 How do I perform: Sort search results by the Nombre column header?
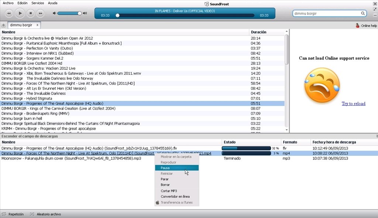click(124, 32)
